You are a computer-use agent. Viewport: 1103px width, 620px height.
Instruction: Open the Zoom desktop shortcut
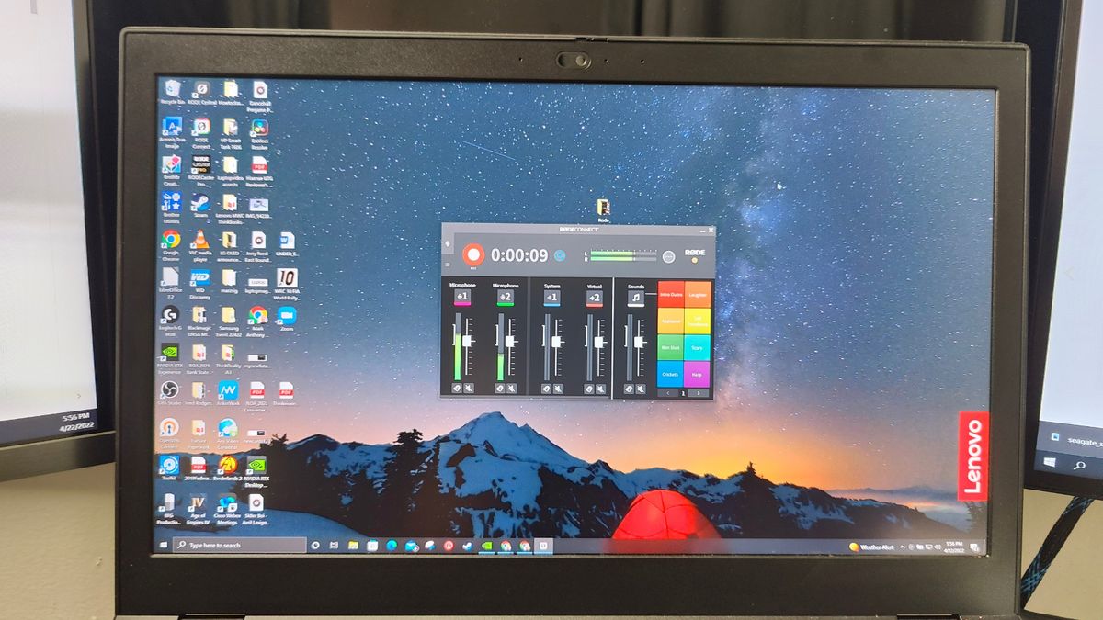click(287, 317)
